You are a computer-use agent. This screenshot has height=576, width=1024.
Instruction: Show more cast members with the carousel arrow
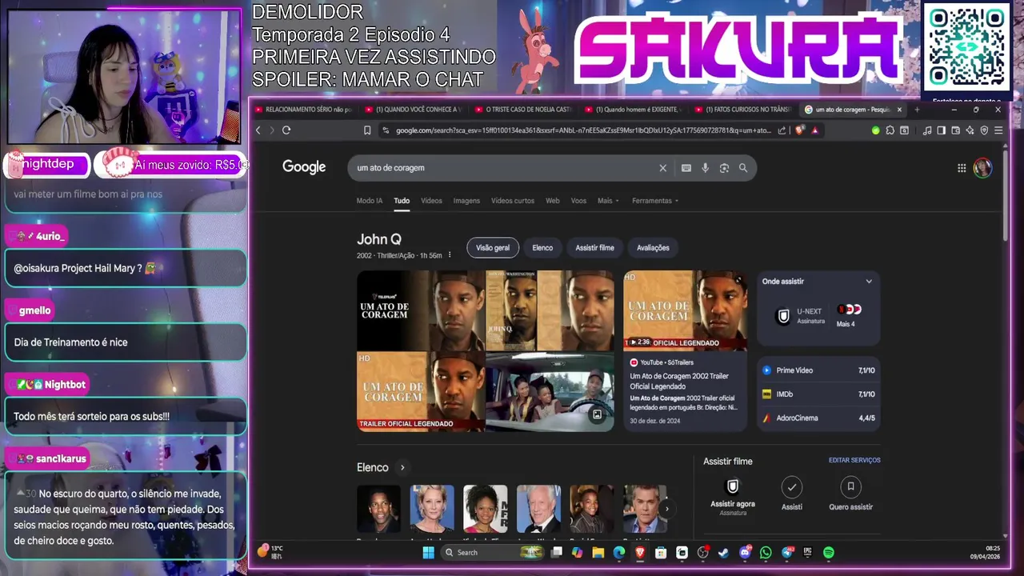(666, 508)
